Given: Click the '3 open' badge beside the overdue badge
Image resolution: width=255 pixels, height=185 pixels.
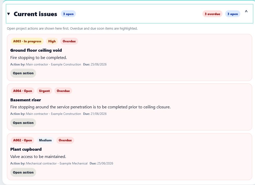Looking at the screenshot, I should tap(233, 14).
